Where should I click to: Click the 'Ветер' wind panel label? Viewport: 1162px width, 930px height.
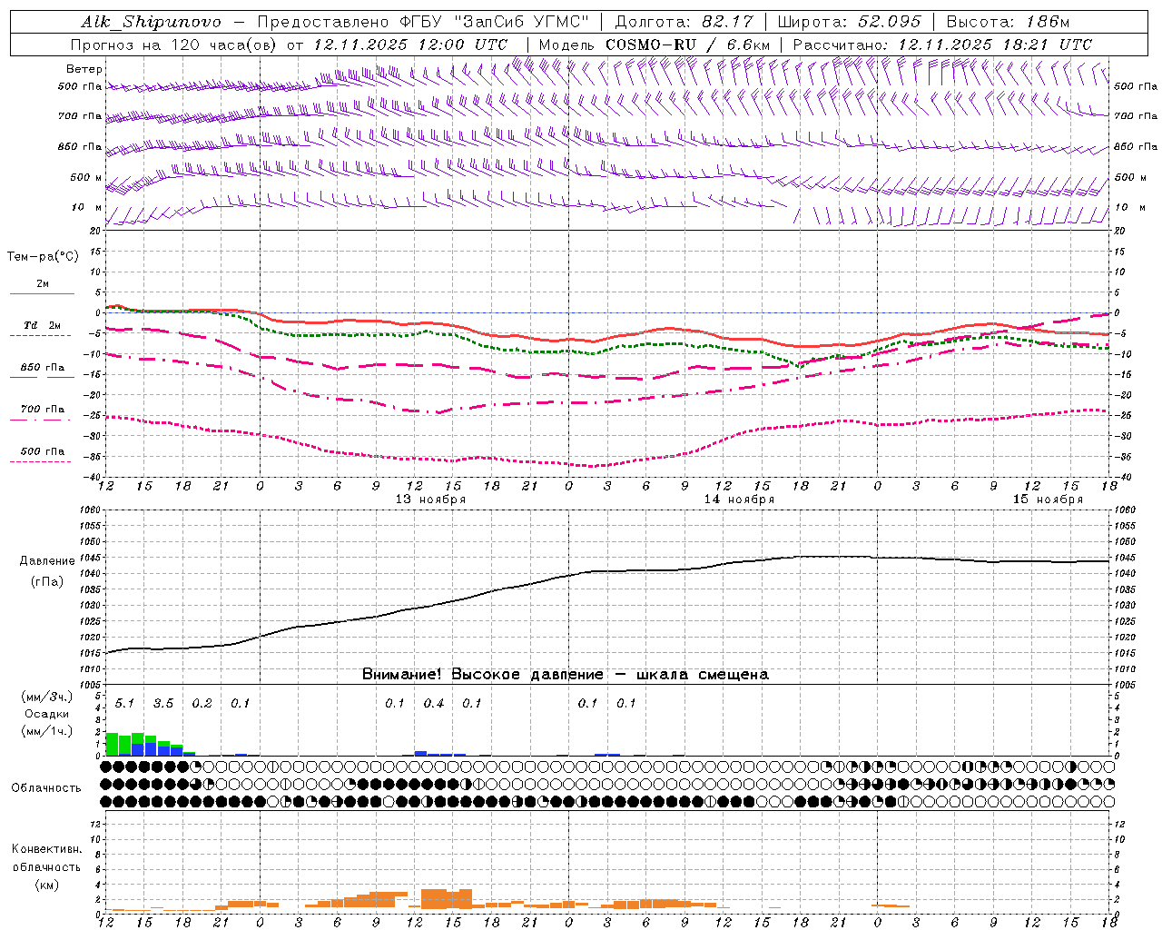[84, 69]
